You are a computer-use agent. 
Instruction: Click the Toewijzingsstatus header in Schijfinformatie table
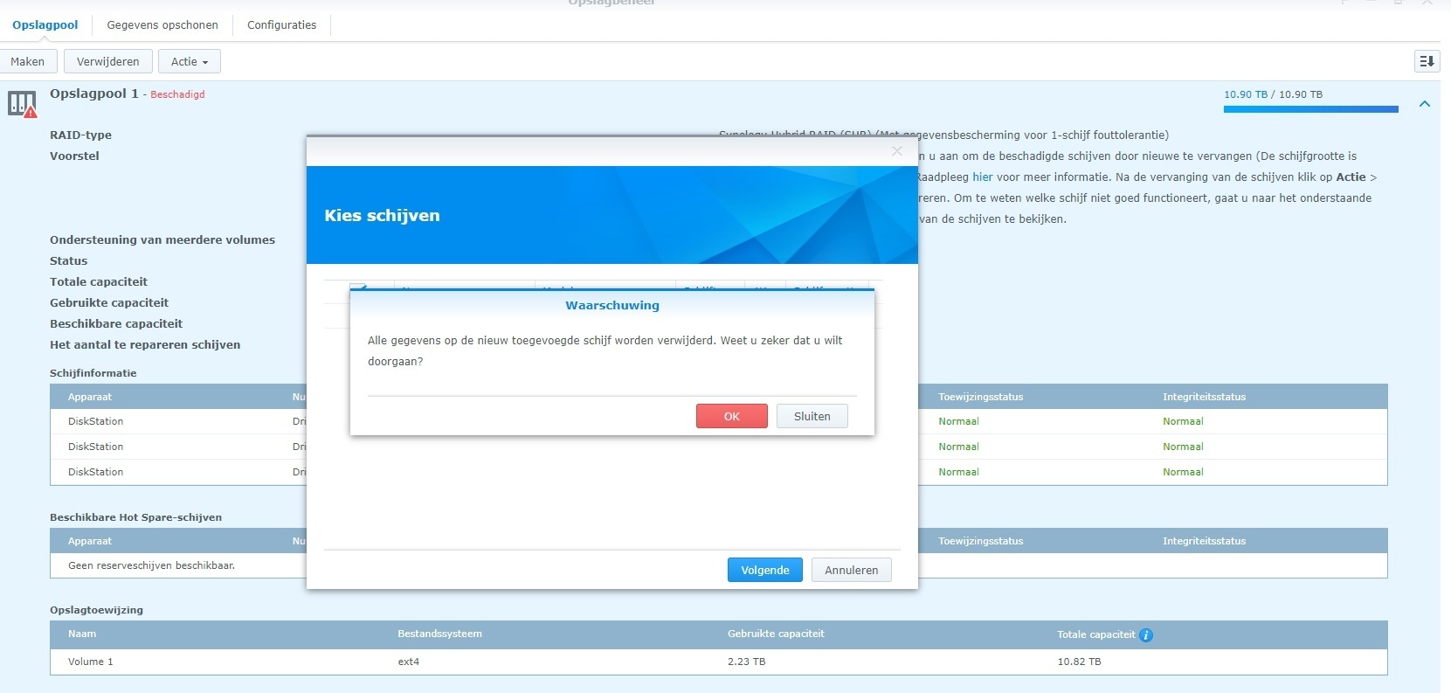click(980, 397)
